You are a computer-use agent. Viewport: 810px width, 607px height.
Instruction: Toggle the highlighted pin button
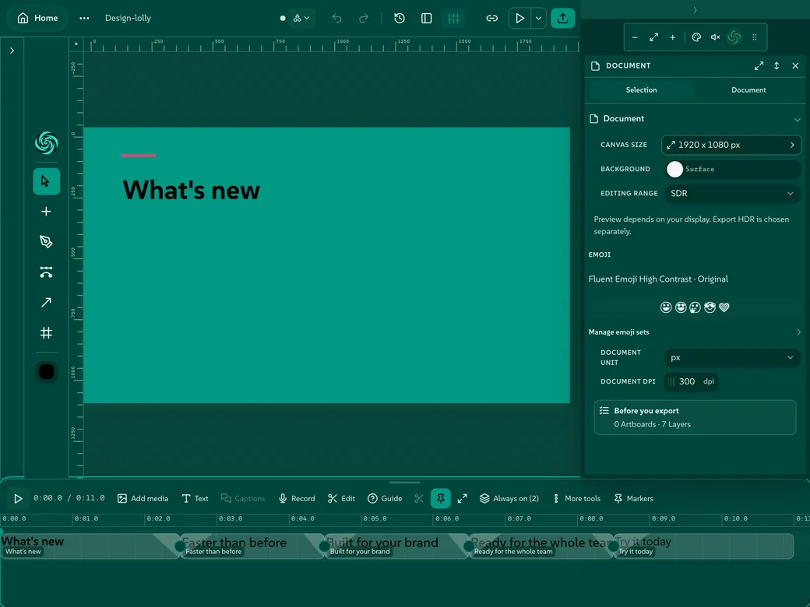pyautogui.click(x=441, y=499)
